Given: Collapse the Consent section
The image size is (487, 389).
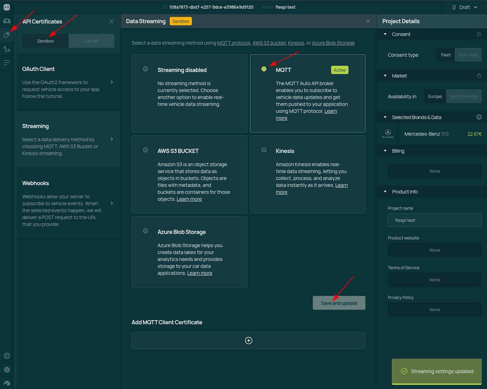Looking at the screenshot, I should 385,34.
